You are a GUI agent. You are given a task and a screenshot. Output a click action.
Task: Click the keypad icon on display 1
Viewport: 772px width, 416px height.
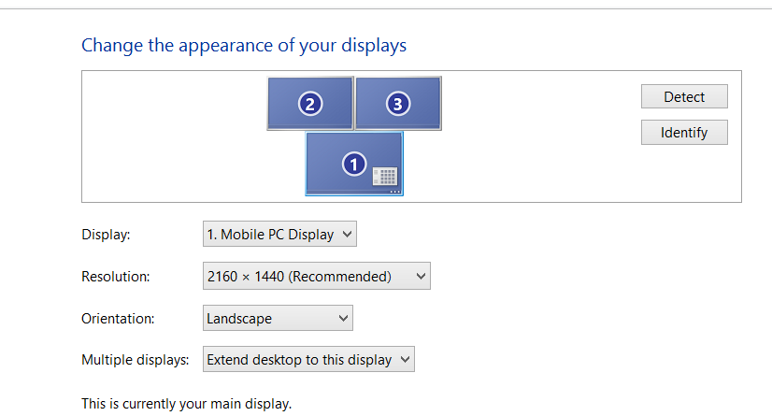click(384, 177)
